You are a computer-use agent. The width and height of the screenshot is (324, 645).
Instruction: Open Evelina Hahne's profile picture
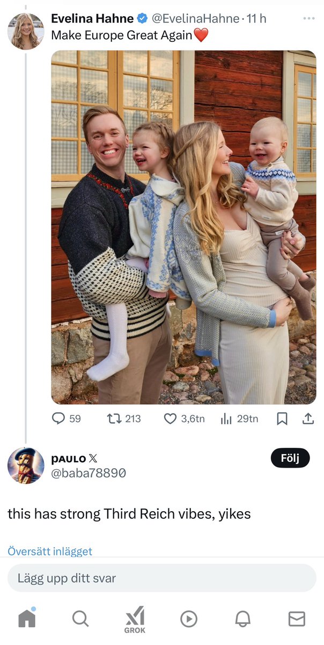point(26,31)
